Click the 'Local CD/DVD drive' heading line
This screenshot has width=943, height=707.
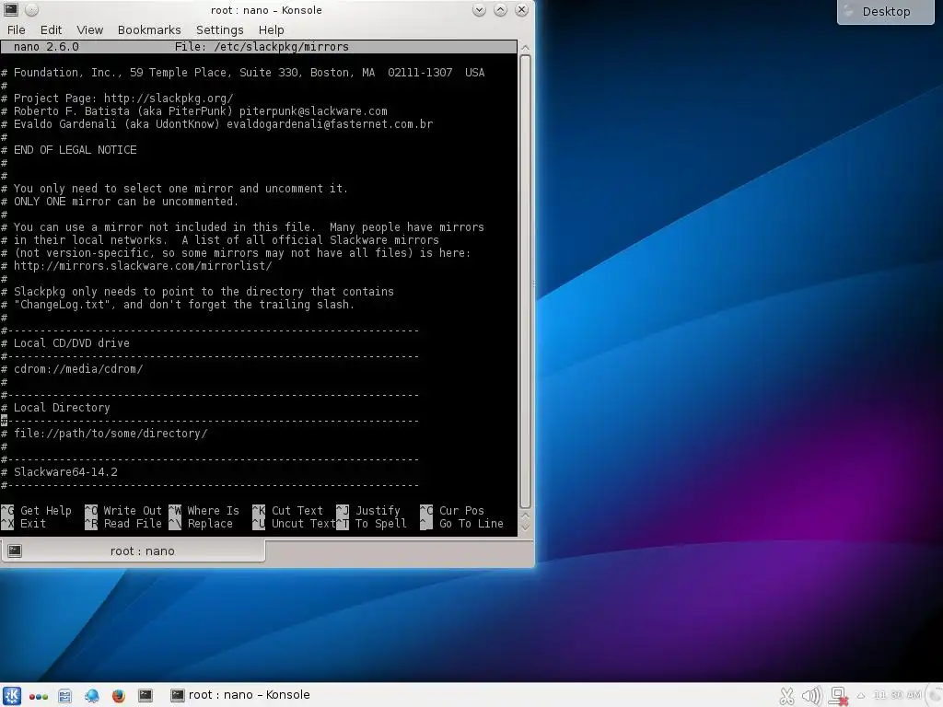click(72, 343)
